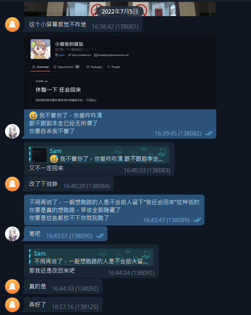This screenshot has width=251, height=315.
Task: Switch to the Repositories 40 tab
Action: click(x=67, y=67)
